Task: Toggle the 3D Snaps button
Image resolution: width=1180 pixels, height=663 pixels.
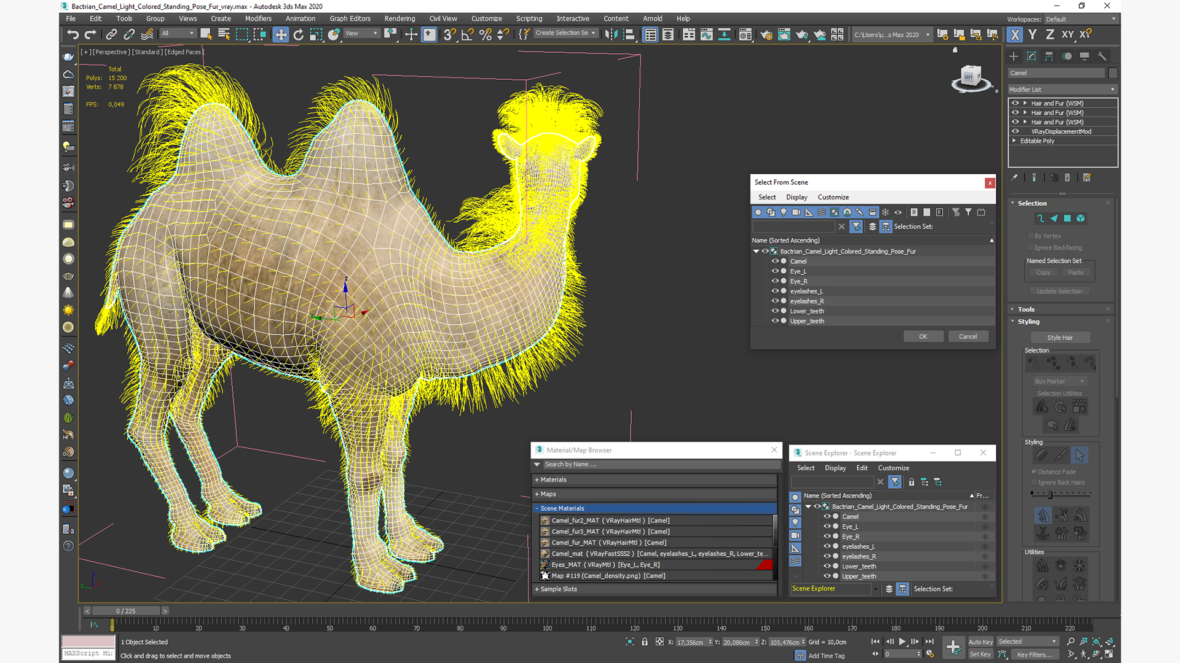Action: [x=449, y=34]
